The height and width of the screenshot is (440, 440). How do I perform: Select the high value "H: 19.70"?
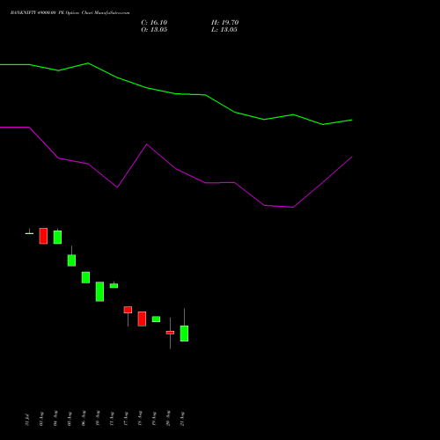pos(224,23)
